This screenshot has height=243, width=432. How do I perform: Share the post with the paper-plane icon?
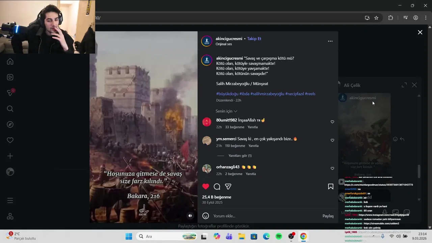228,186
